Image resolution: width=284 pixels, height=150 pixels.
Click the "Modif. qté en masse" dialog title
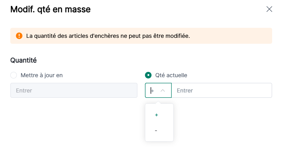(x=51, y=9)
